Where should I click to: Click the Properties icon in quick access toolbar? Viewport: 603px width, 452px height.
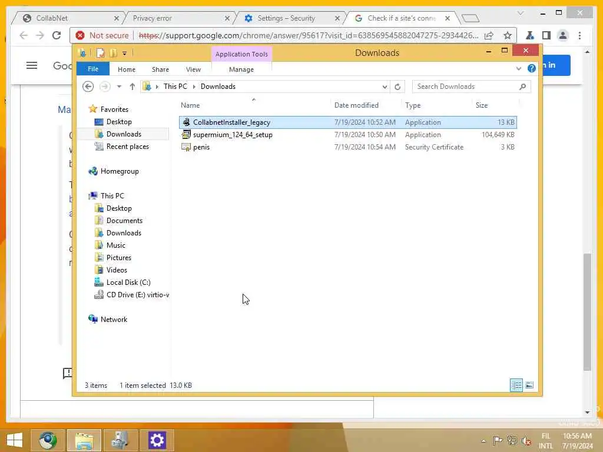tap(100, 53)
